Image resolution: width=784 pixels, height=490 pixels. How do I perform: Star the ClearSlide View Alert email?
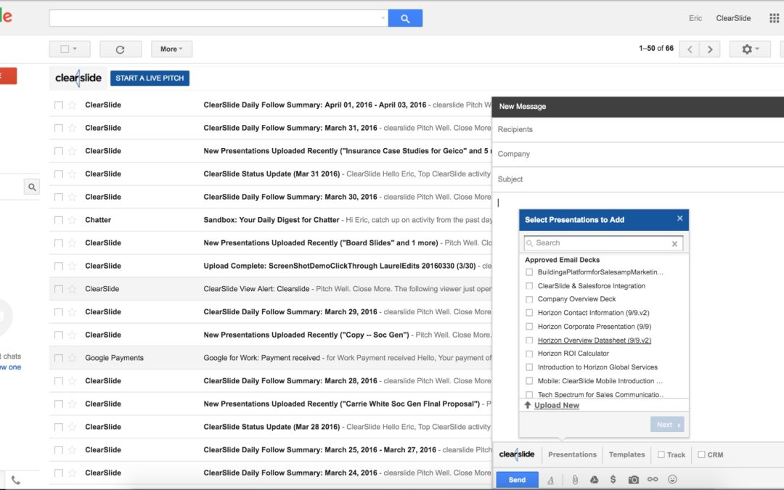pyautogui.click(x=72, y=289)
